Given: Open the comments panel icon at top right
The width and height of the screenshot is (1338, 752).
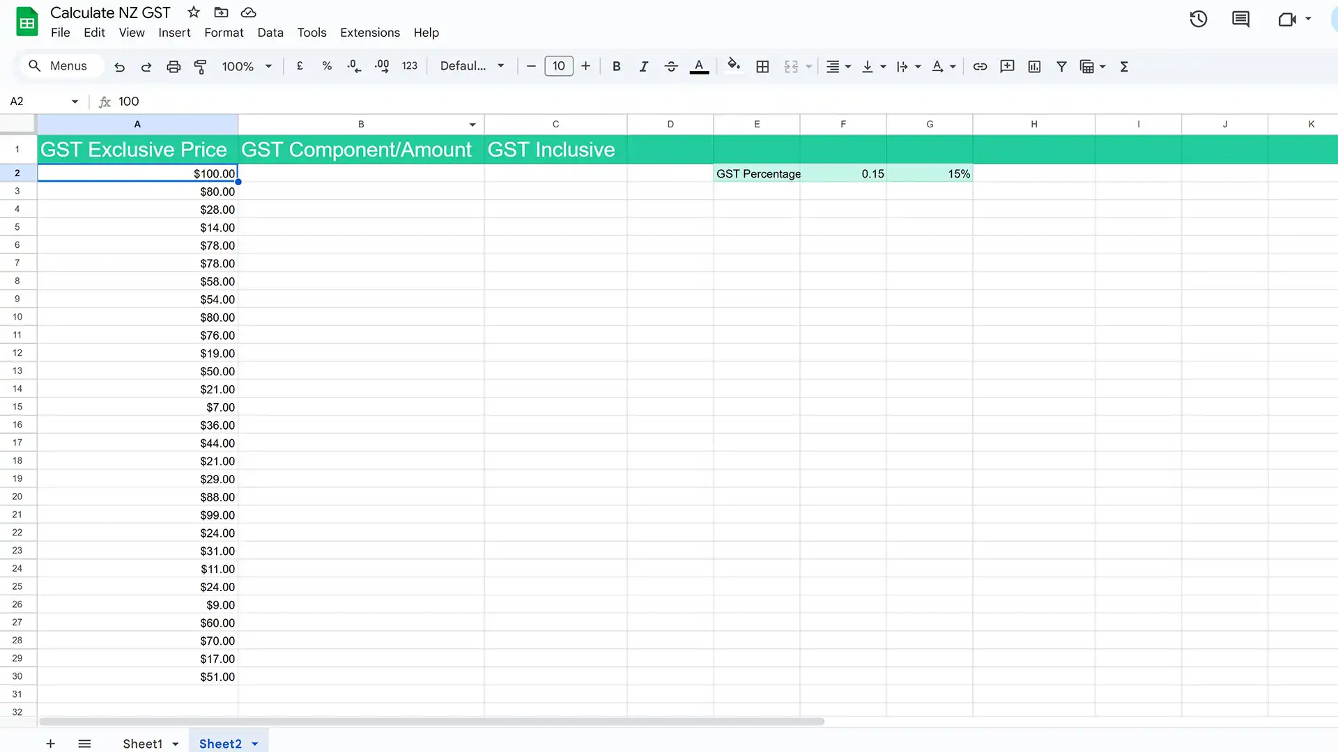Looking at the screenshot, I should pos(1241,19).
